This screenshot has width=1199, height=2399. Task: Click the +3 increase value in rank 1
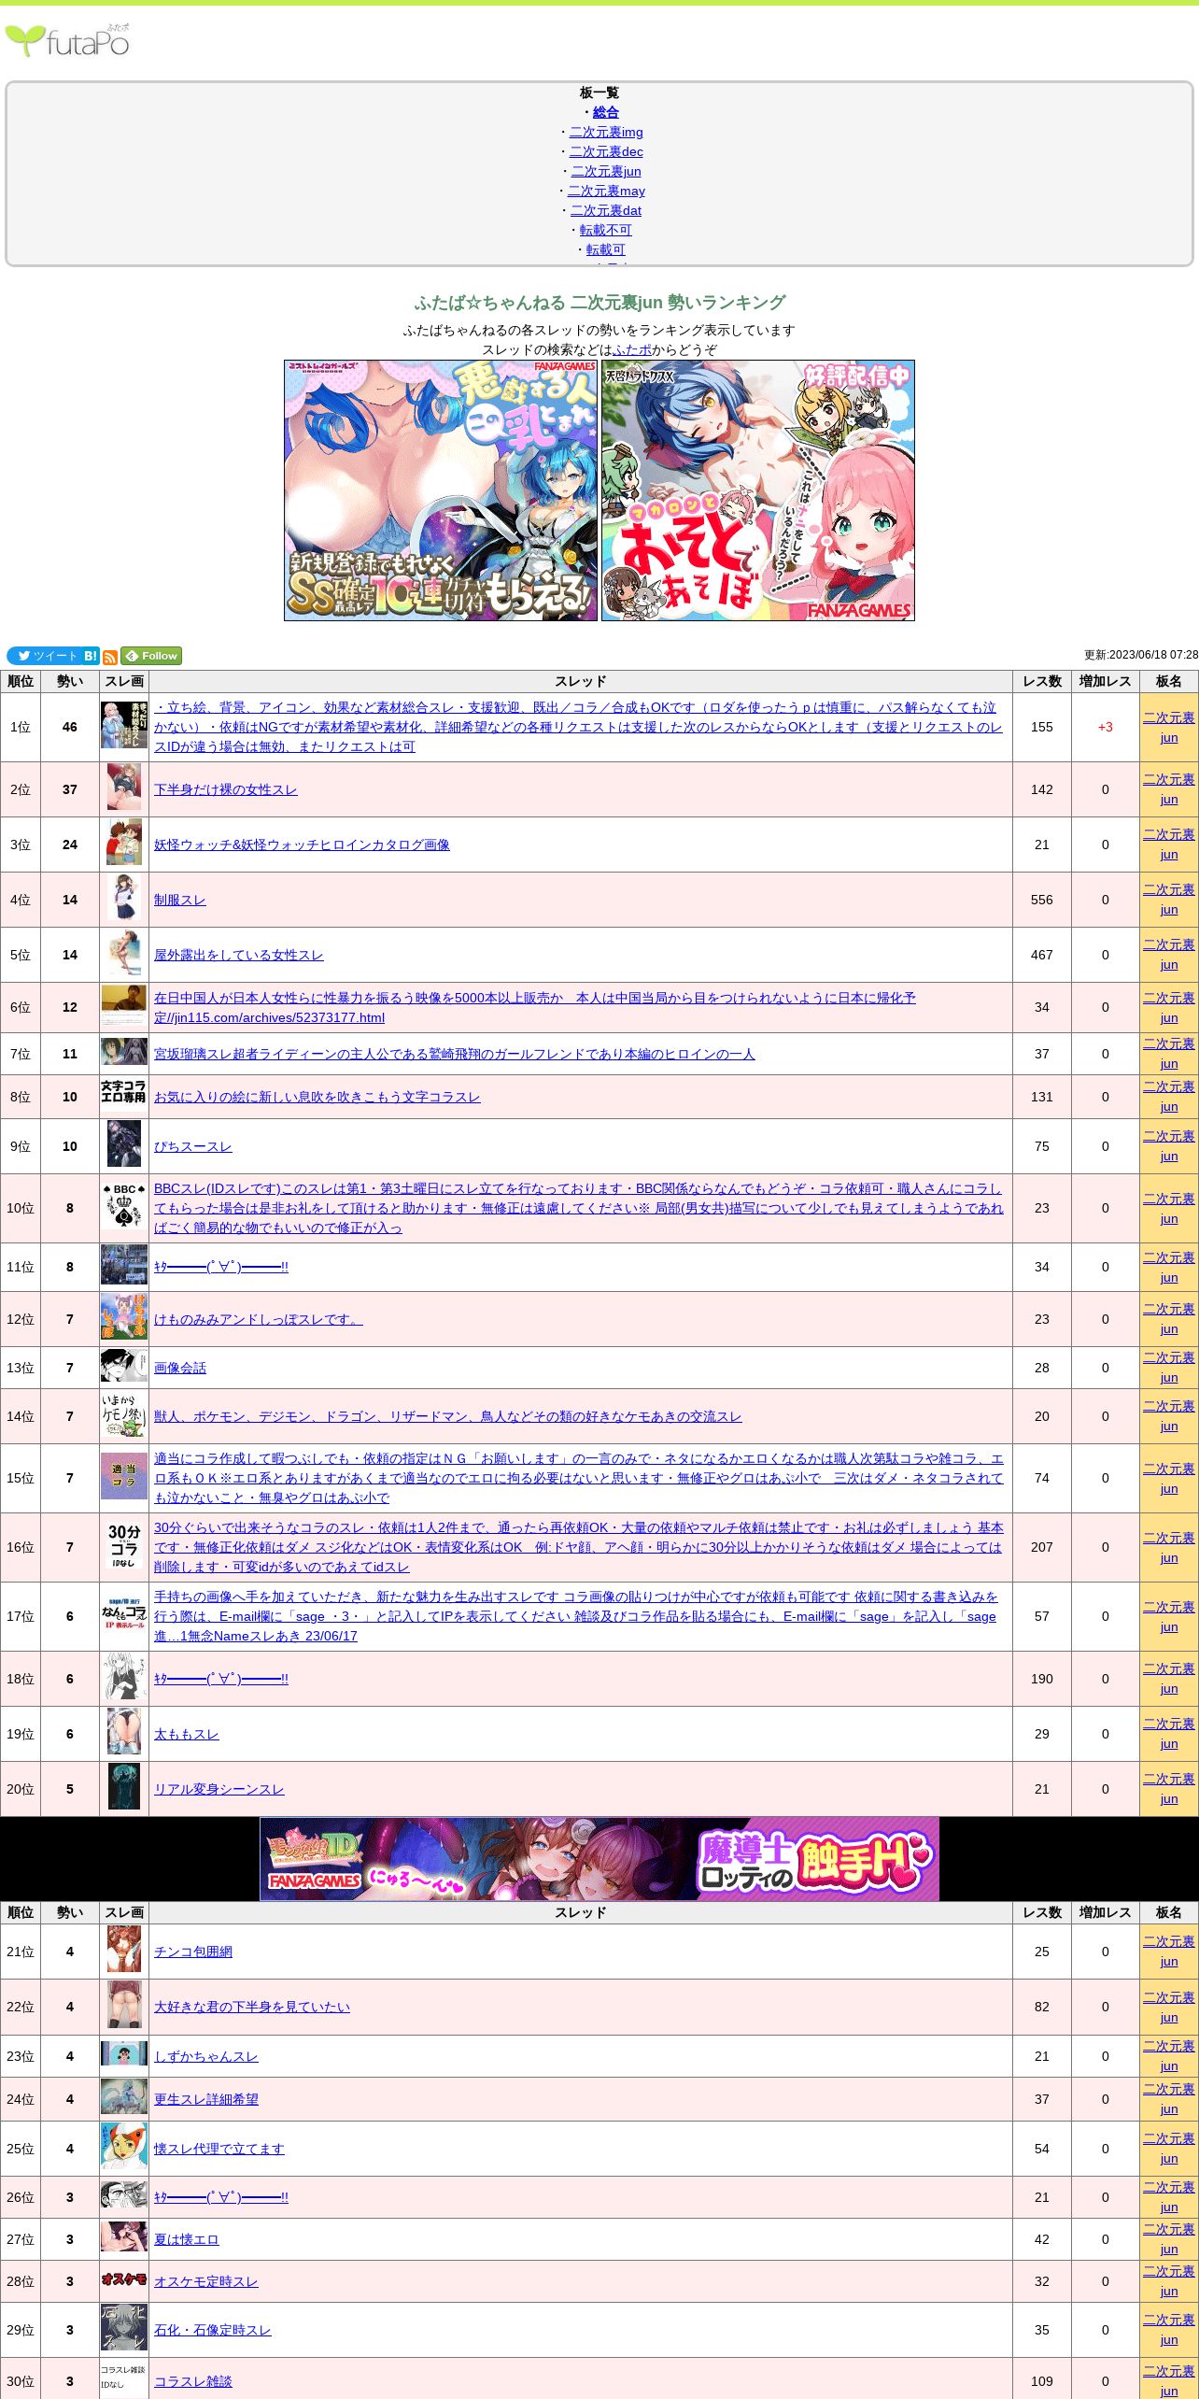(x=1105, y=727)
